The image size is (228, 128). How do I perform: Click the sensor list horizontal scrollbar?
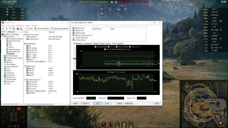coord(40,104)
